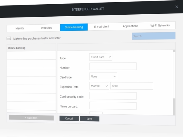Switch to Wi-Fi Networks tab
Image resolution: width=183 pixels, height=137 pixels.
160,26
